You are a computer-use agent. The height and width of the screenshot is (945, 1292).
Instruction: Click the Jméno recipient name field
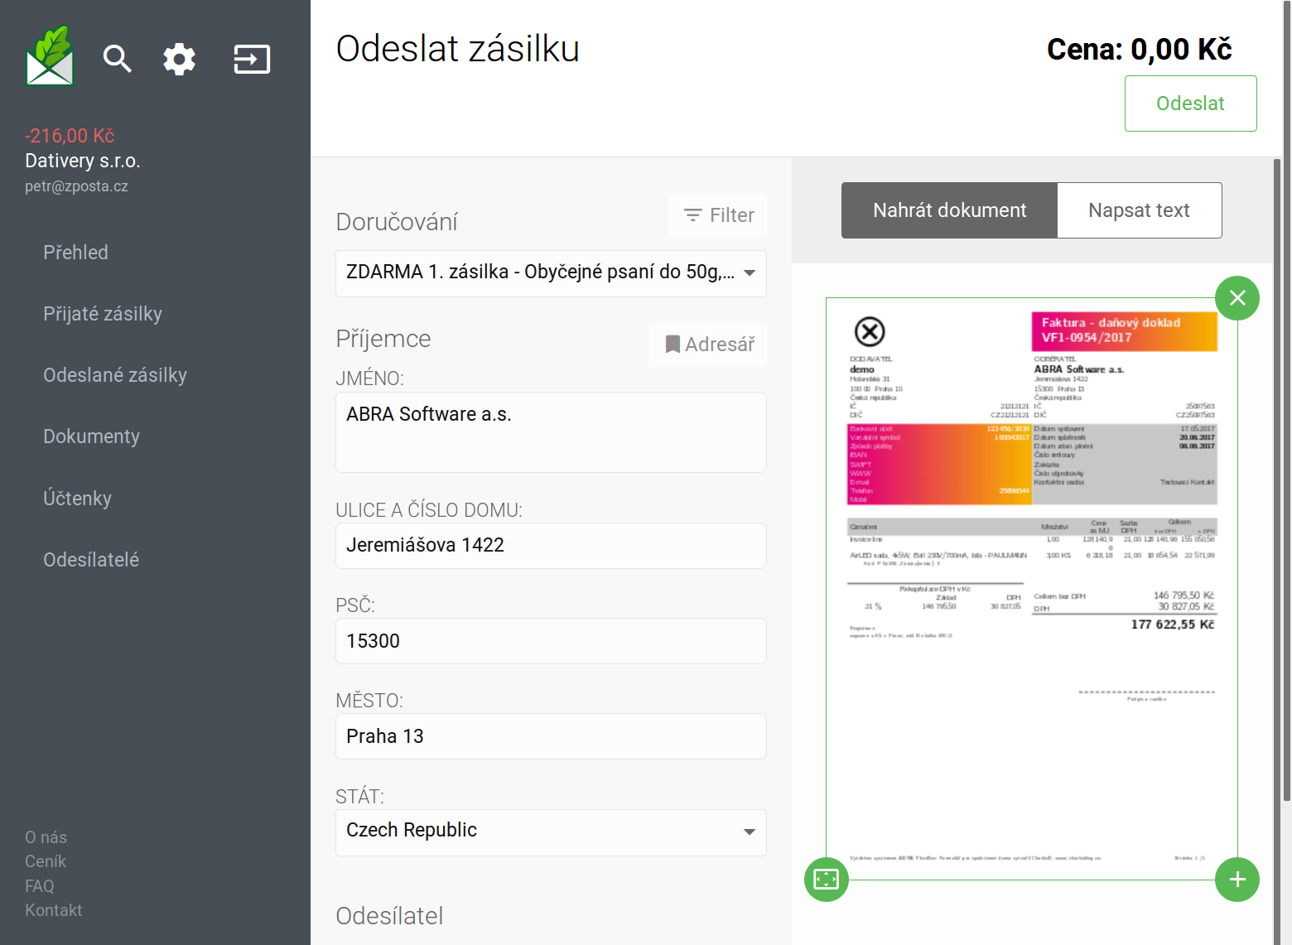551,432
